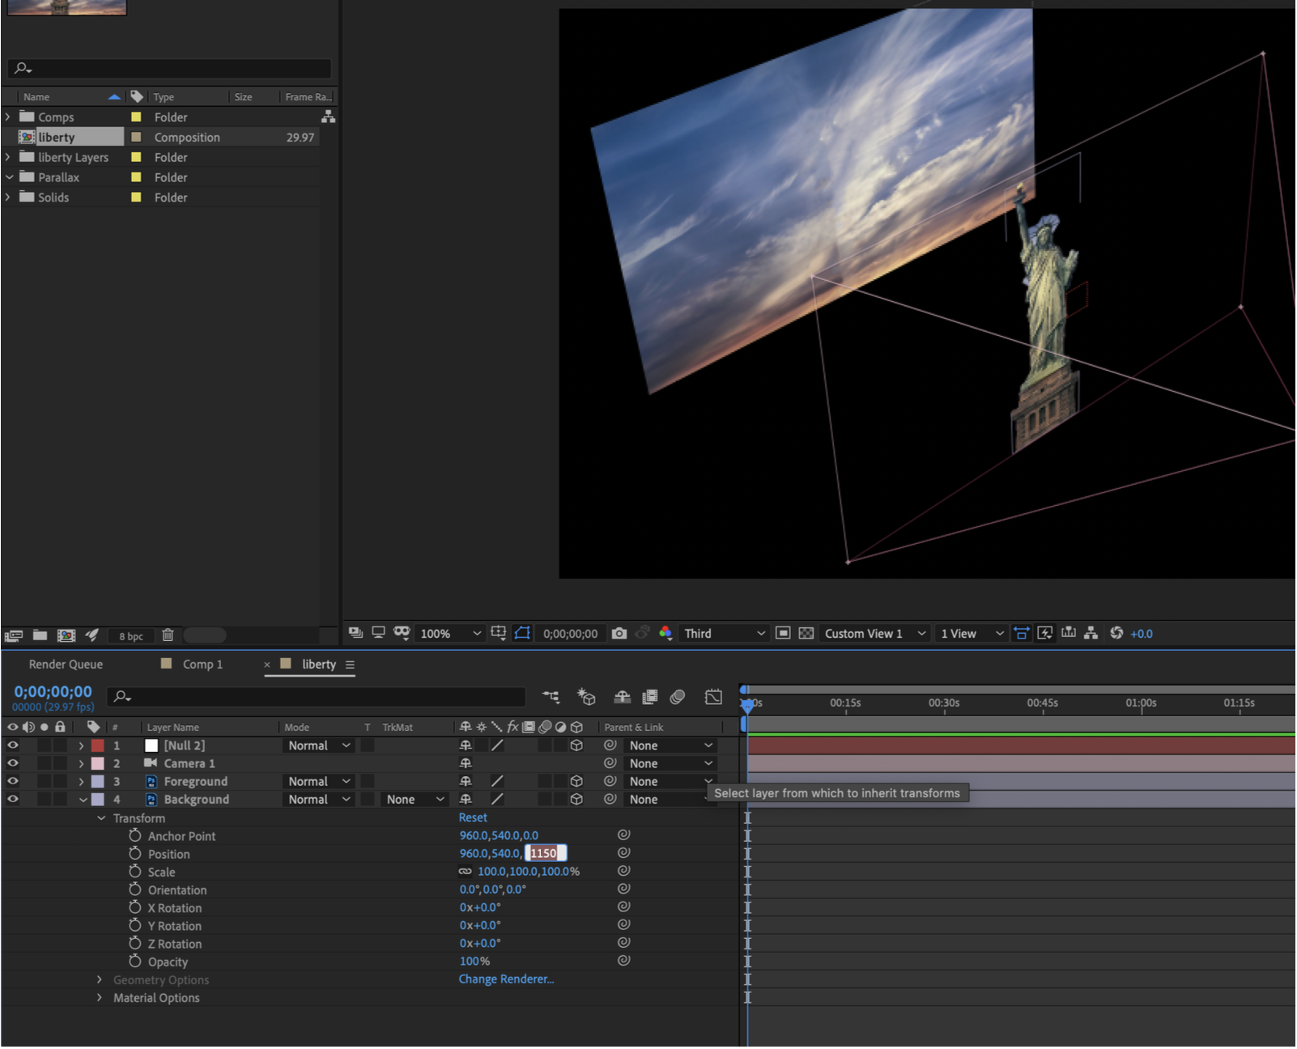
Task: Sort Project items by Type column
Action: coord(164,97)
